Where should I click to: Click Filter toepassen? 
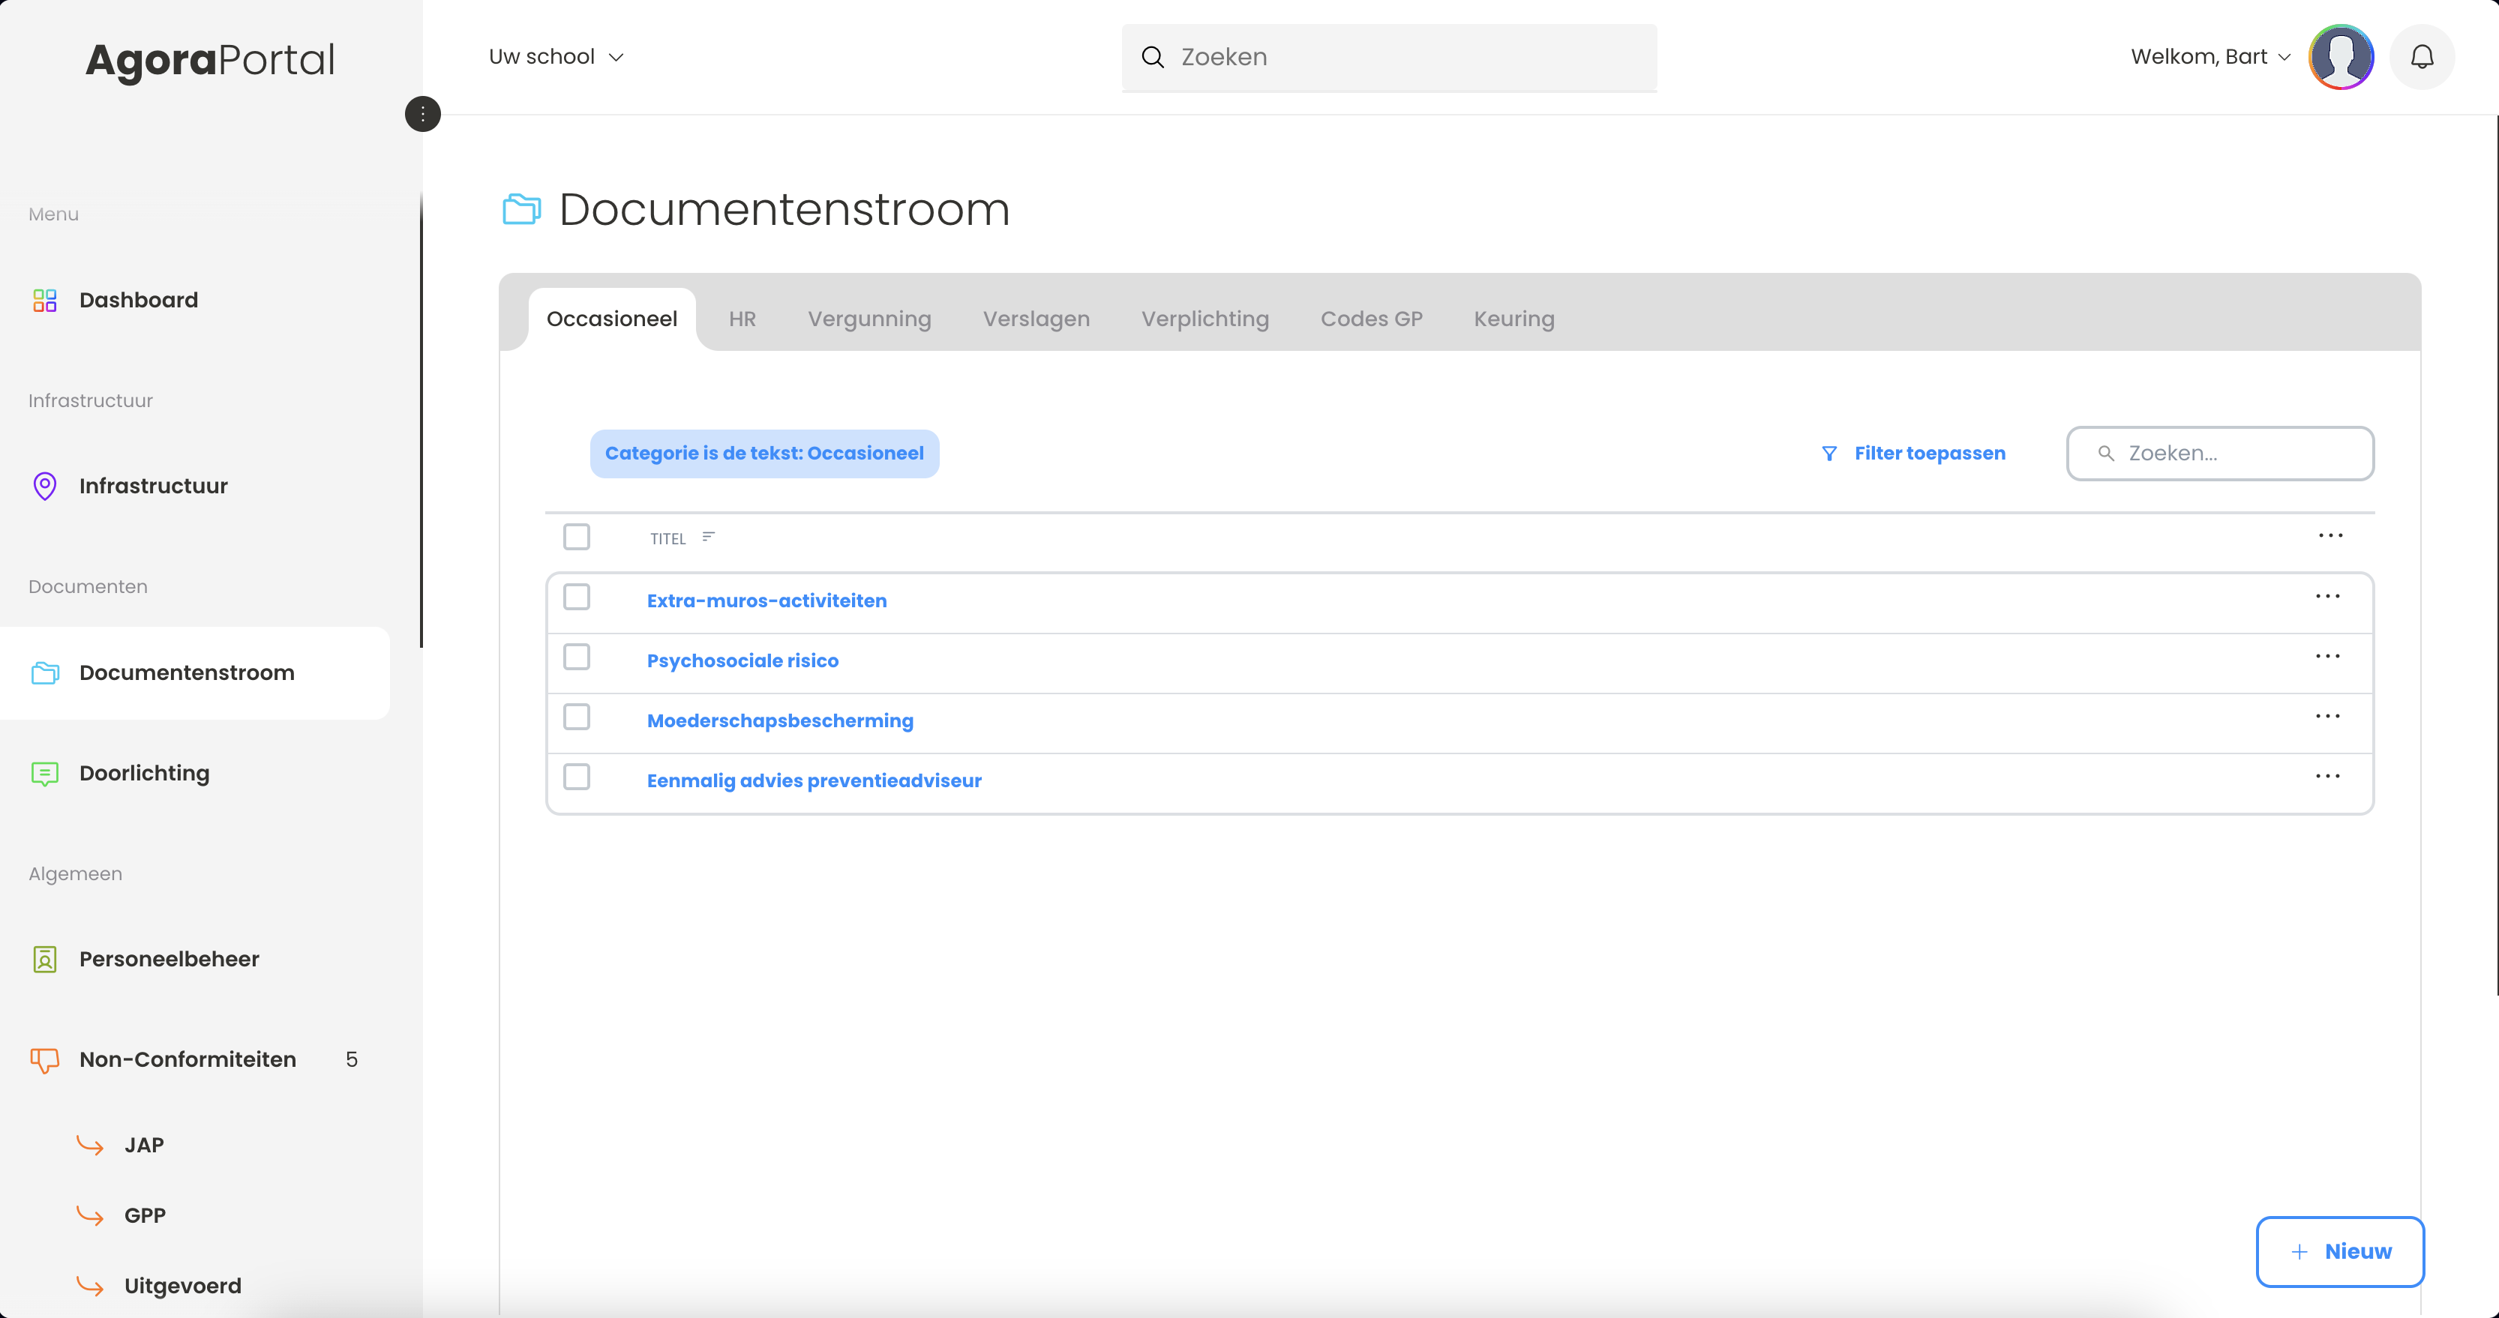[1913, 454]
